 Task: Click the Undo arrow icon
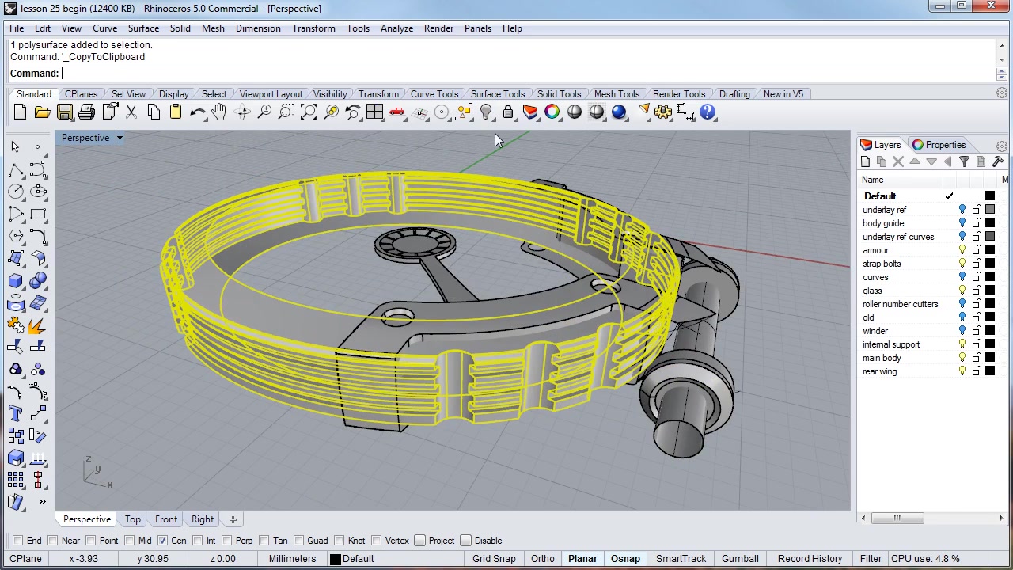(198, 112)
